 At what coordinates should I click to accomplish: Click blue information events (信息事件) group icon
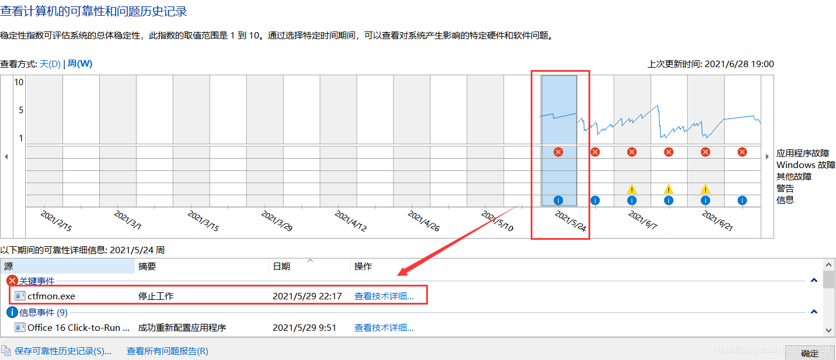12,312
